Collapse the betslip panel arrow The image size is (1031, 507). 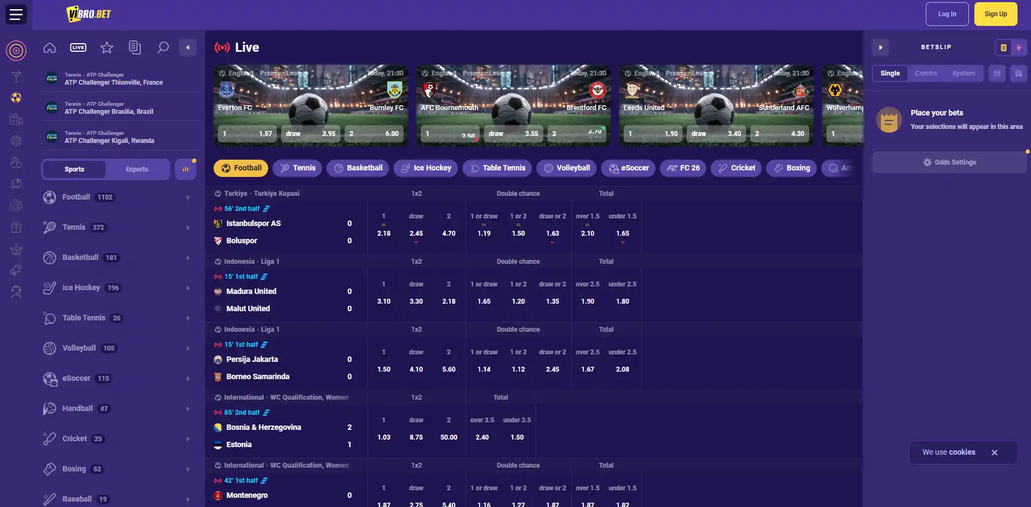pos(880,47)
